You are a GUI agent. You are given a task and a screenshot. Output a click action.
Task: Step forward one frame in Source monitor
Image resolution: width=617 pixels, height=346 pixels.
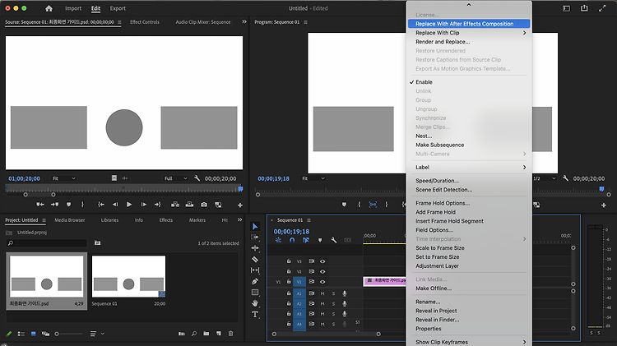(144, 205)
